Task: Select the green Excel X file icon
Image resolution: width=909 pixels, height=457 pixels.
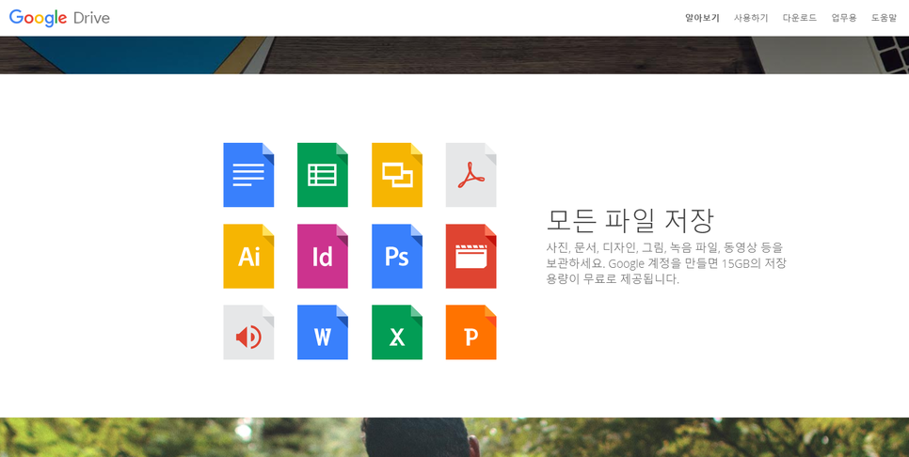Action: [x=397, y=333]
